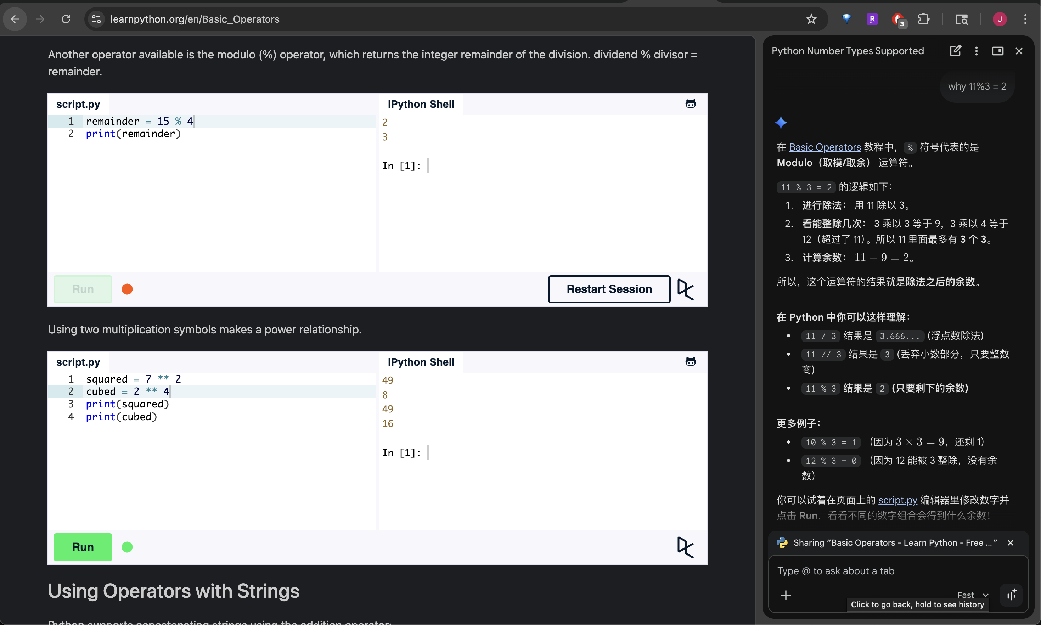Click the DataCamp logo under the first shell

pyautogui.click(x=685, y=289)
